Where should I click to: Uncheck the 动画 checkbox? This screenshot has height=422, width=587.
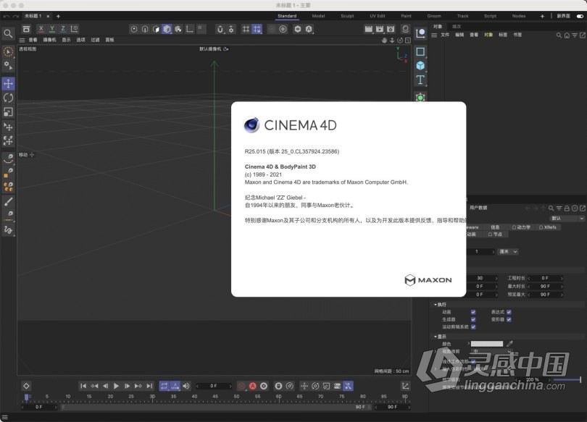click(x=473, y=312)
